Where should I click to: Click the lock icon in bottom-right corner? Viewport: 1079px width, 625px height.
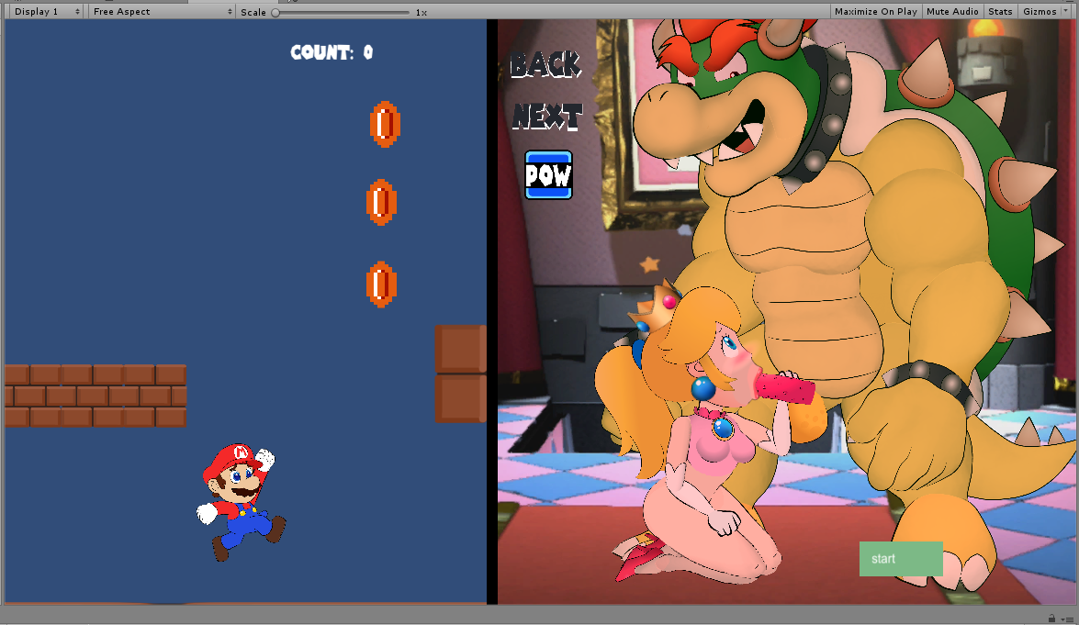[1051, 619]
